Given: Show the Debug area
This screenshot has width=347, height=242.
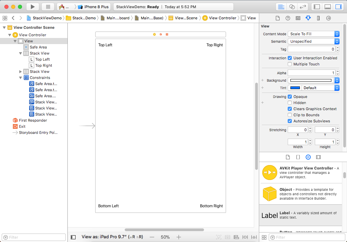Looking at the screenshot, I should click(x=328, y=7).
